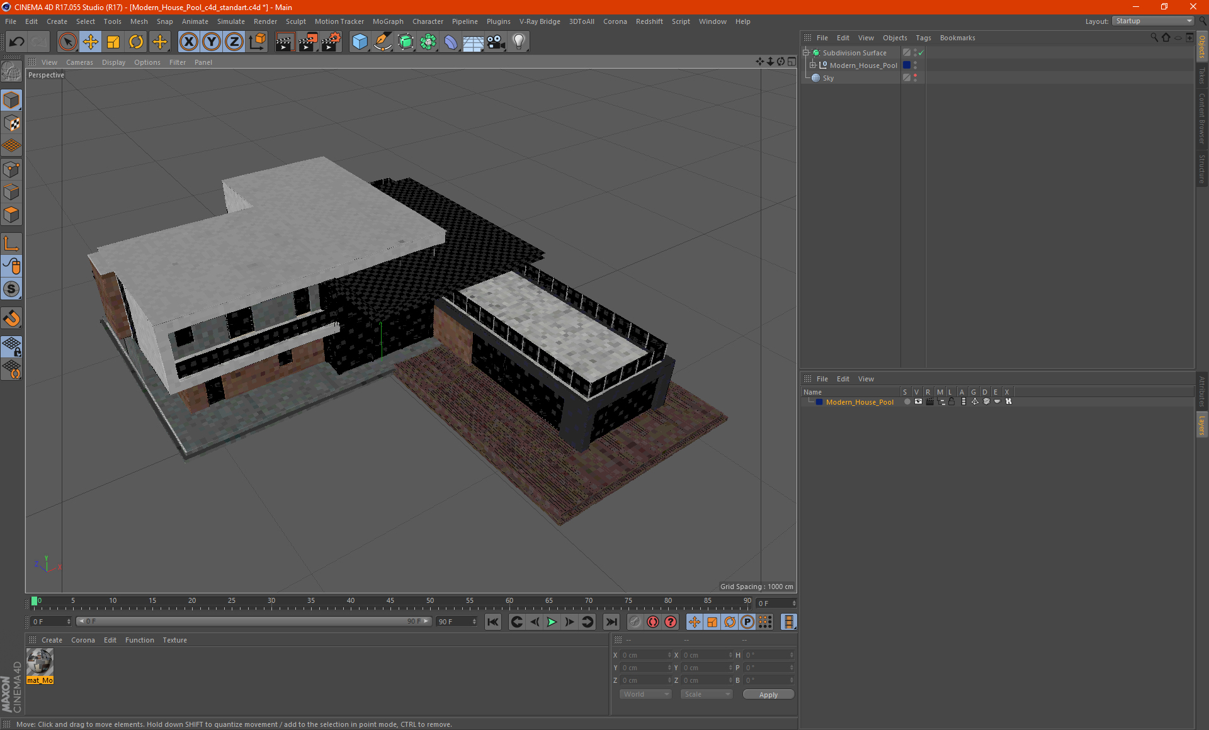The height and width of the screenshot is (730, 1209).
Task: Click the Undo arrow icon
Action: coord(17,42)
